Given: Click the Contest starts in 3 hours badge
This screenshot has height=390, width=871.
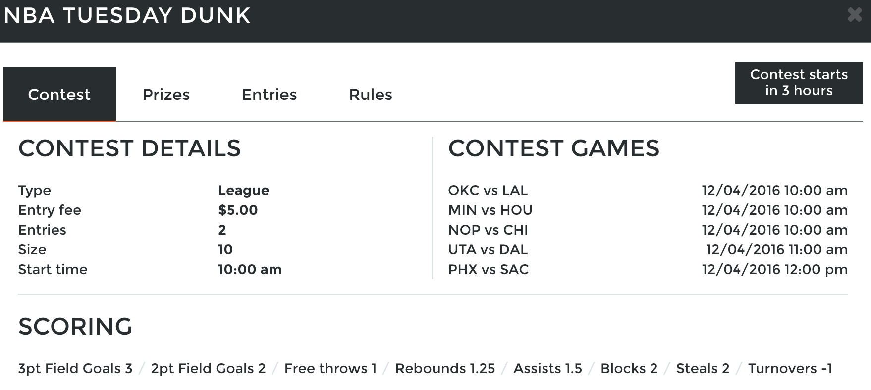Looking at the screenshot, I should (x=799, y=83).
